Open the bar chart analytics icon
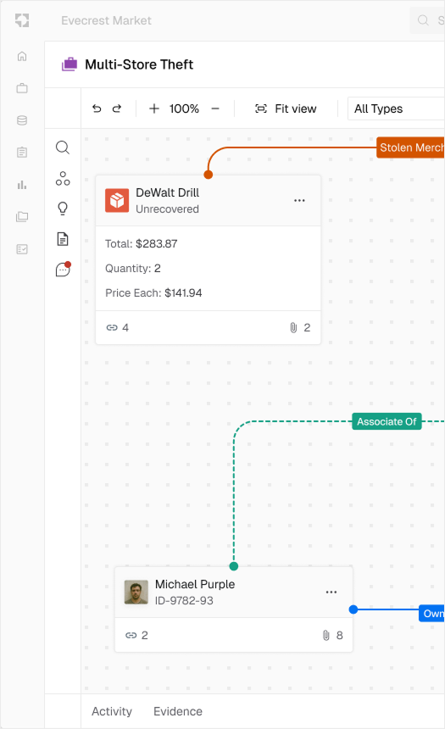Screen dimensions: 445x729 22,185
